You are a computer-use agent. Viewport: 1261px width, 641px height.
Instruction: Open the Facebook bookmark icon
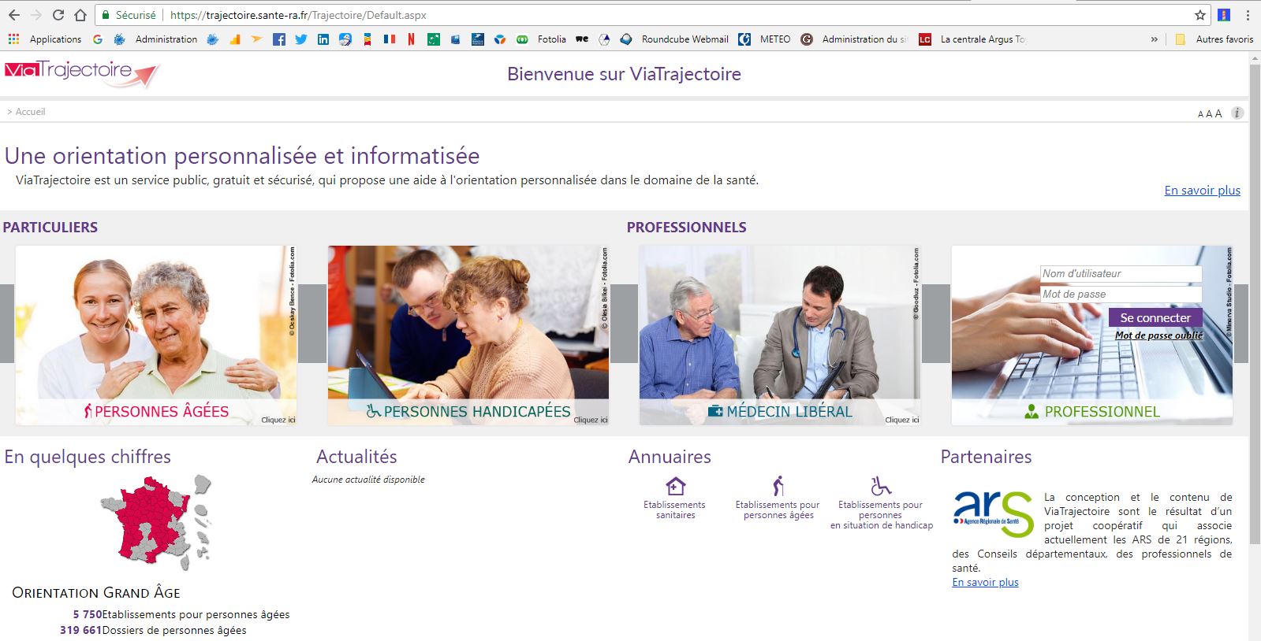(x=278, y=39)
